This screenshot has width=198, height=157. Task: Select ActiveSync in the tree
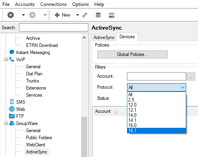[37, 152]
